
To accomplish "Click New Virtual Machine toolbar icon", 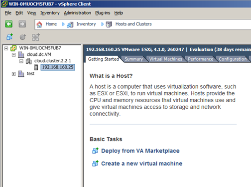I will pos(9,37).
